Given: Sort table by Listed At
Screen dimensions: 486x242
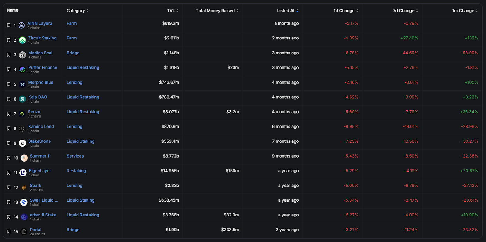Looking at the screenshot, I should click(x=288, y=11).
